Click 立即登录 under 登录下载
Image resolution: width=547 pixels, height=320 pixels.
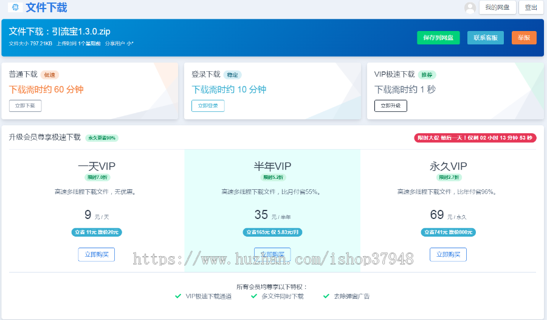coord(208,105)
